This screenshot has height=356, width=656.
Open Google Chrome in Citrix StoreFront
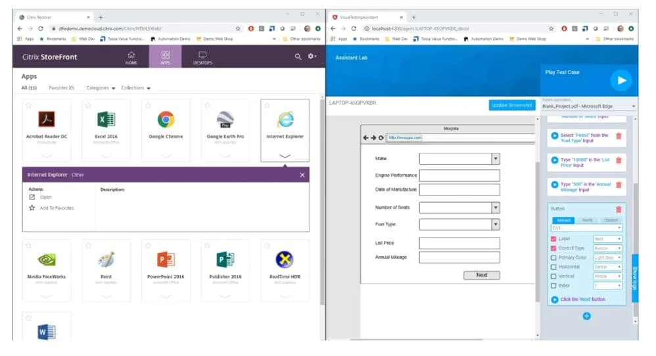(166, 119)
